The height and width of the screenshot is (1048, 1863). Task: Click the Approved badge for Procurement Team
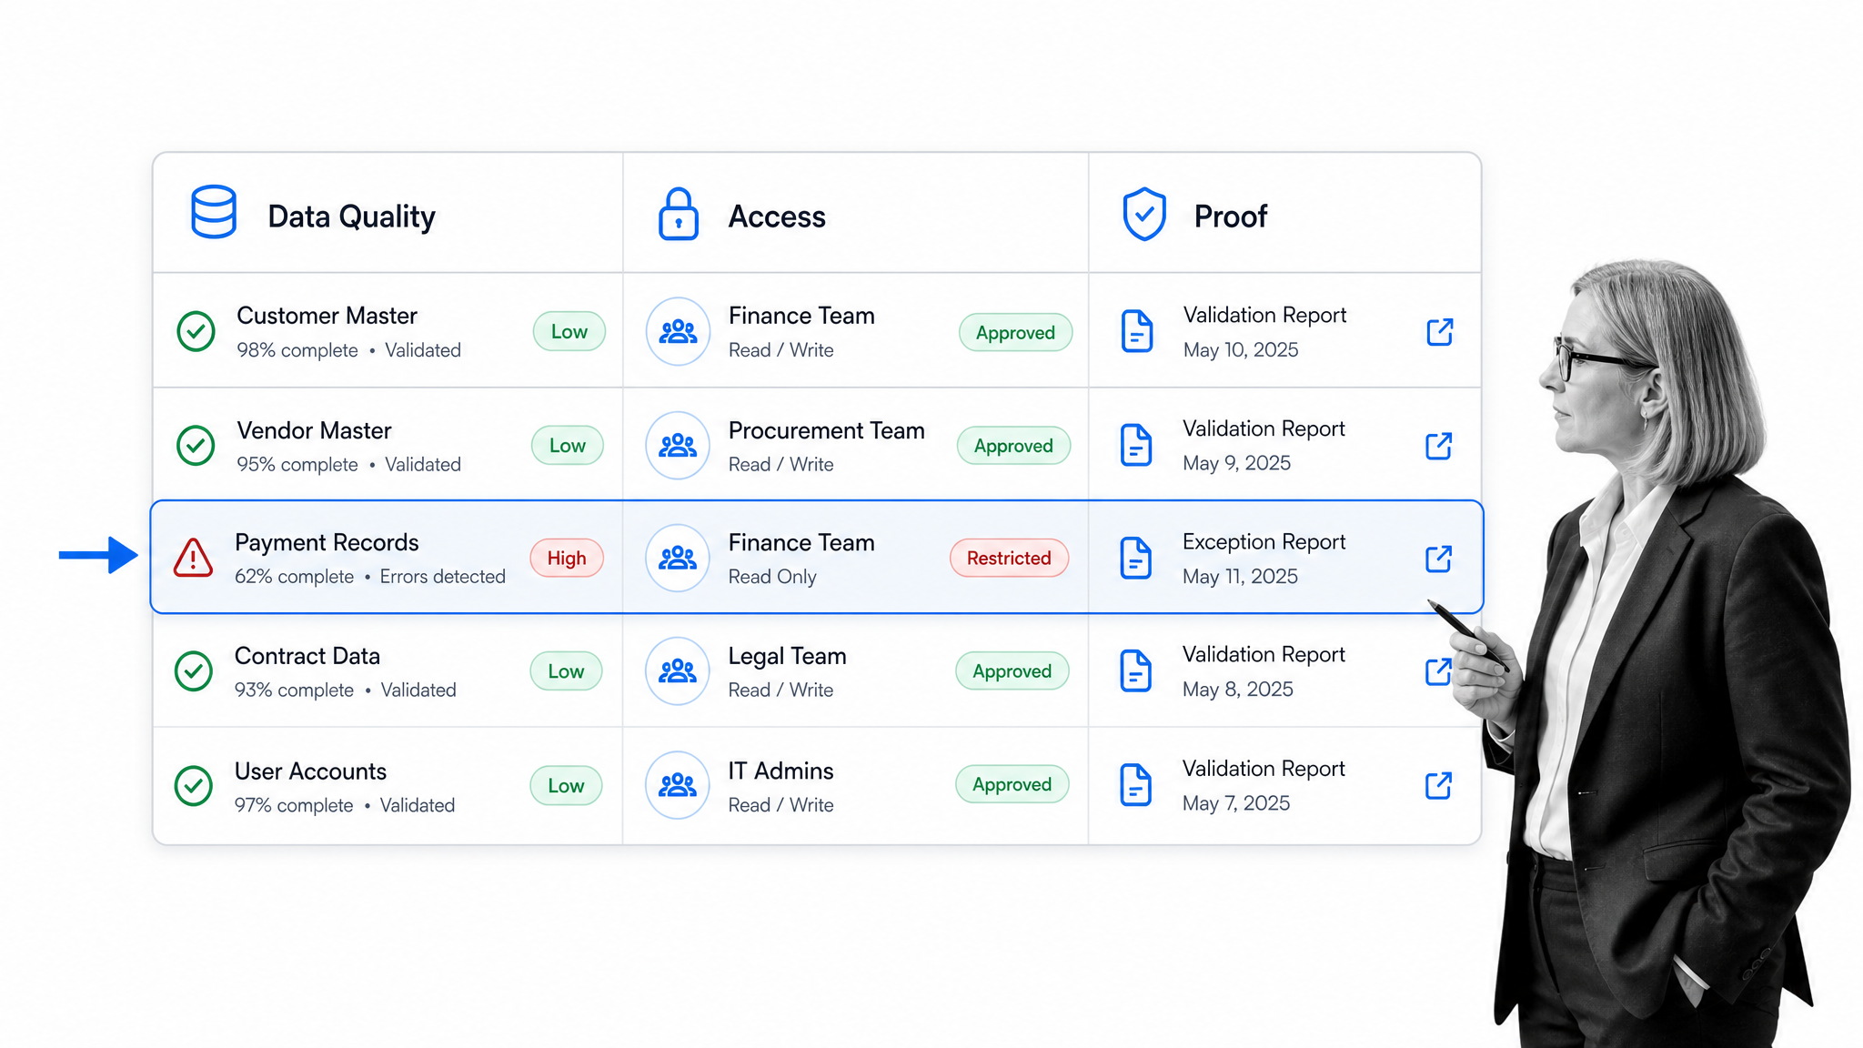point(1013,446)
